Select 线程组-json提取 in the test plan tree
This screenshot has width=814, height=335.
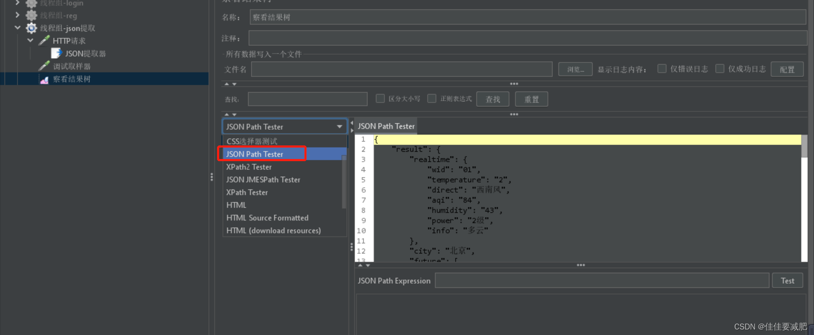(68, 28)
